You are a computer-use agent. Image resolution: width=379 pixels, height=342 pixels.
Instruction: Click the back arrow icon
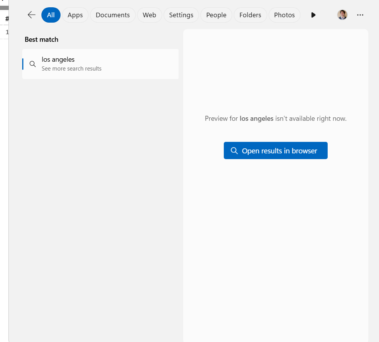pos(31,15)
